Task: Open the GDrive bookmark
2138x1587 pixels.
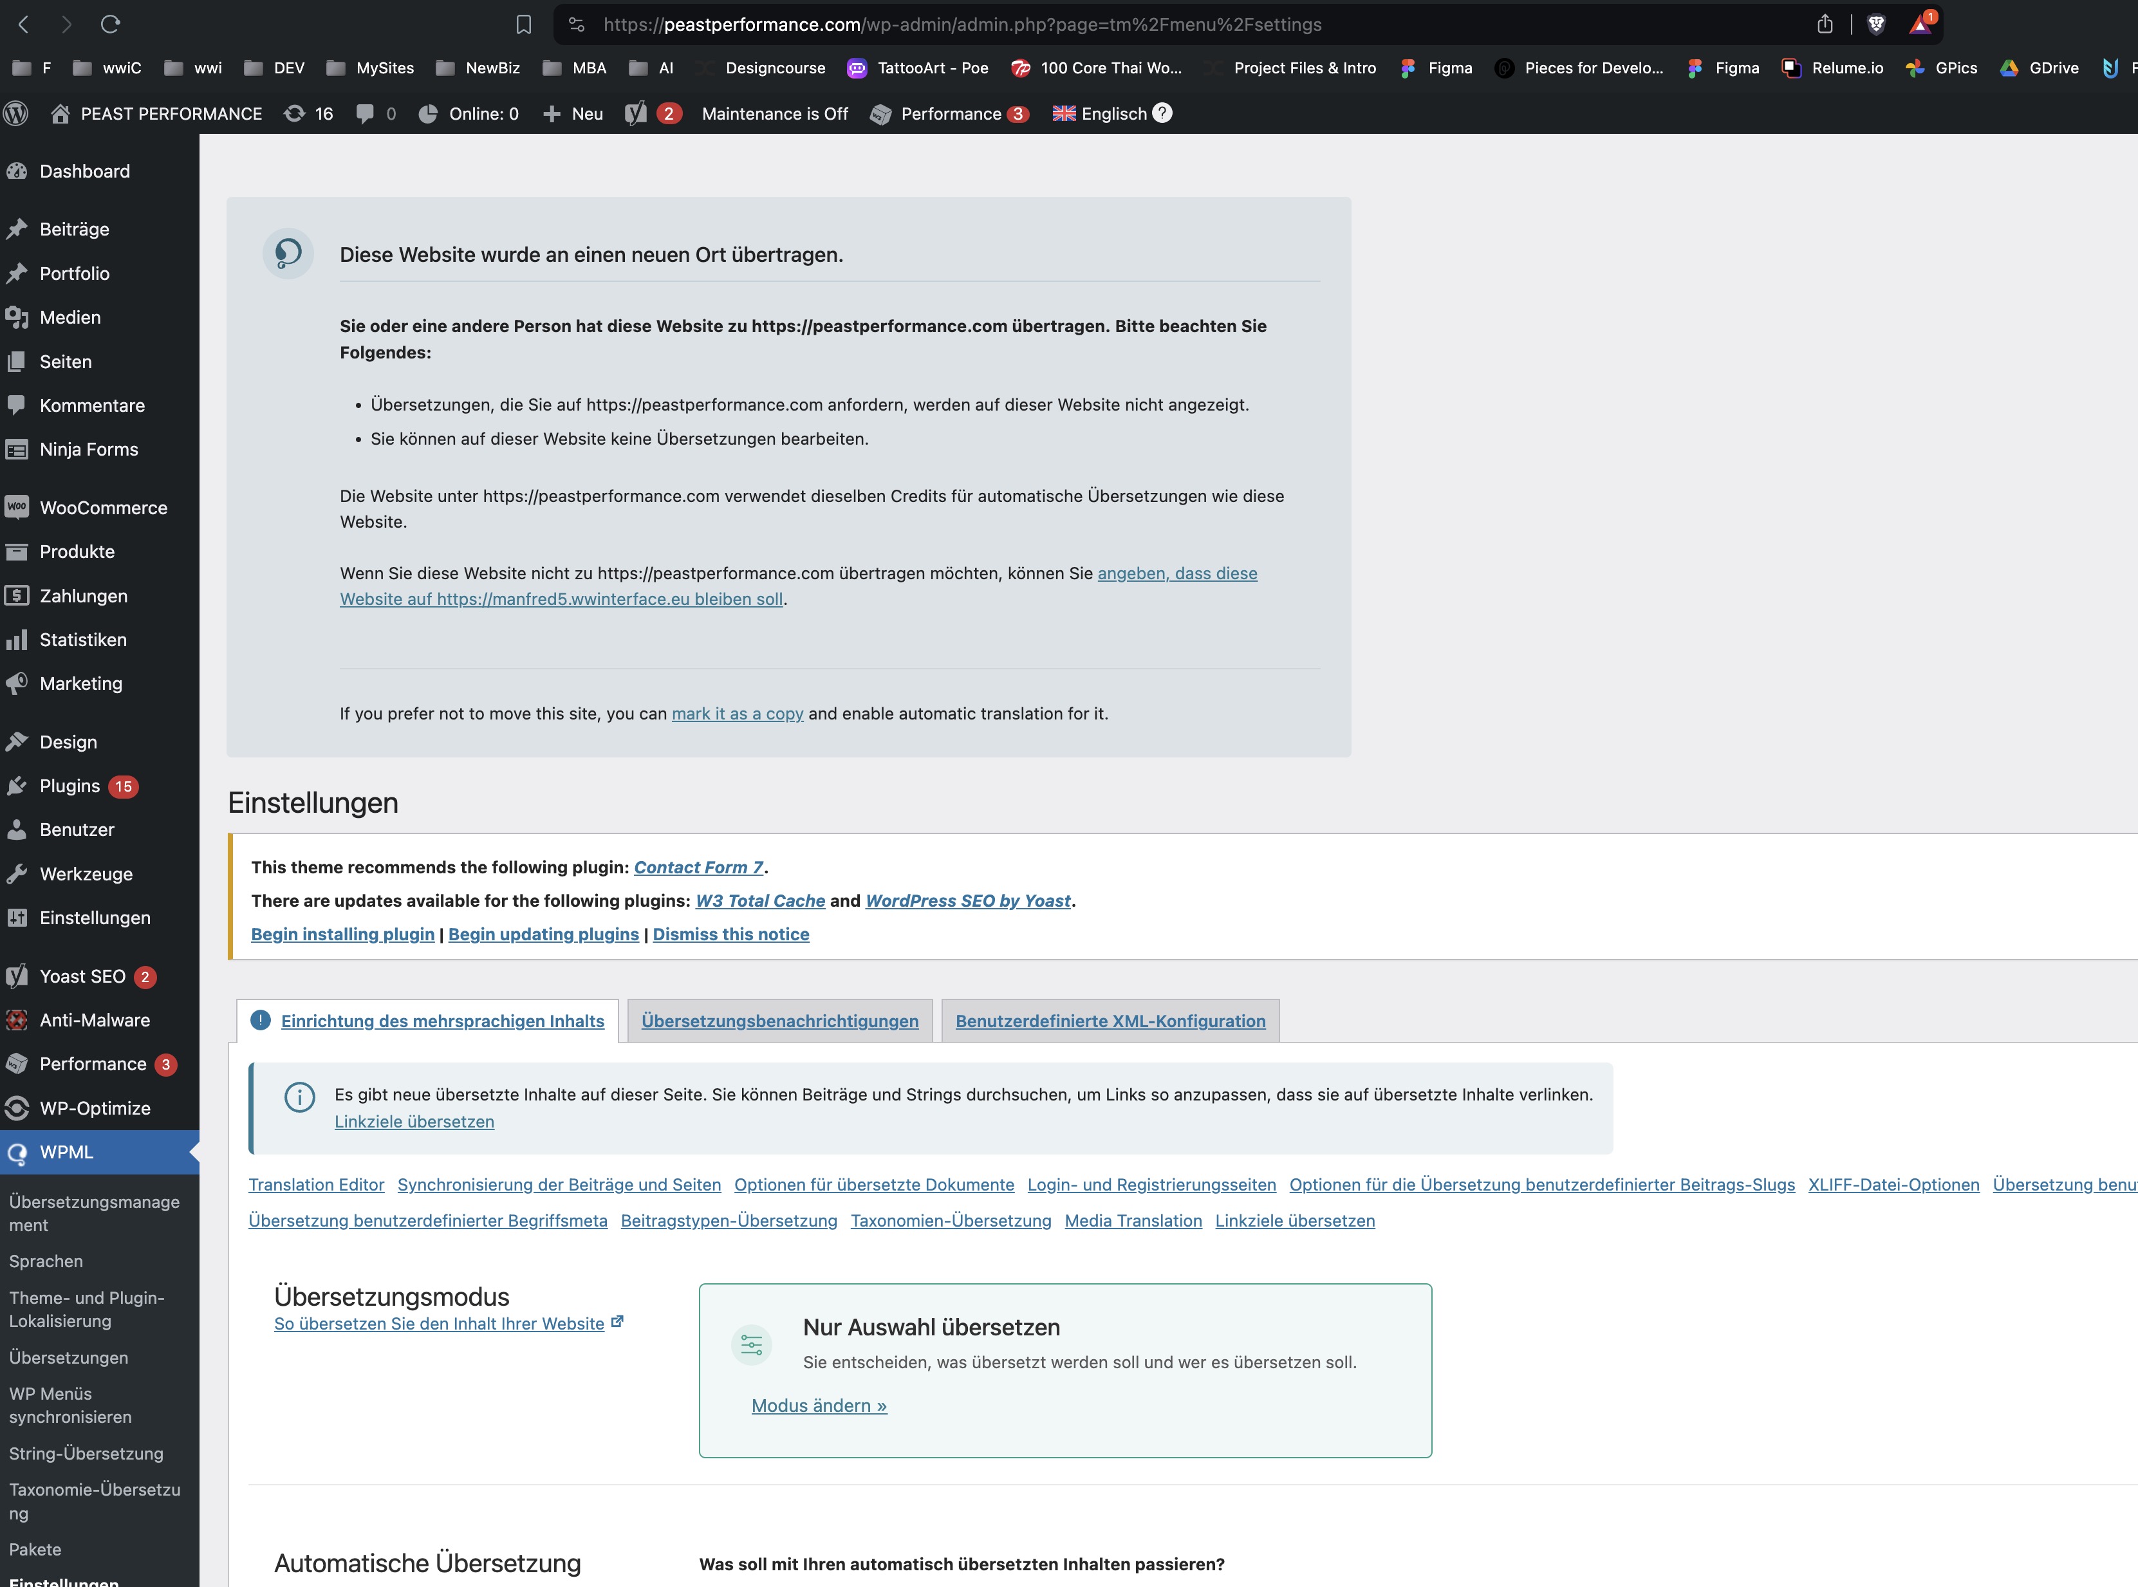Action: pyautogui.click(x=2039, y=67)
